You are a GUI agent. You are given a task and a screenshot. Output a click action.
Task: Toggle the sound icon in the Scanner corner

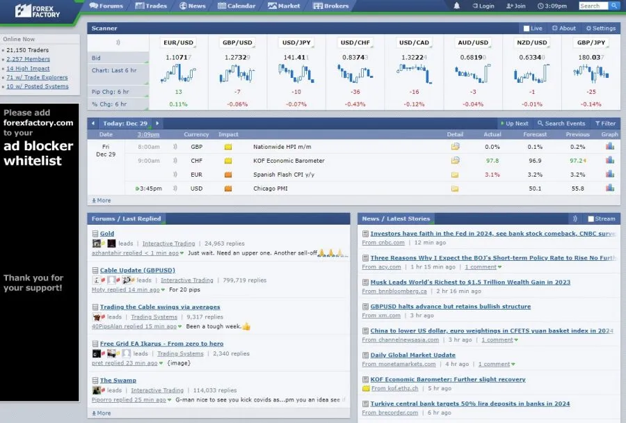118,42
